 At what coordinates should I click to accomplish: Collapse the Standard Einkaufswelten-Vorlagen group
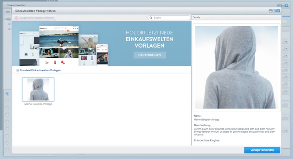pyautogui.click(x=17, y=70)
